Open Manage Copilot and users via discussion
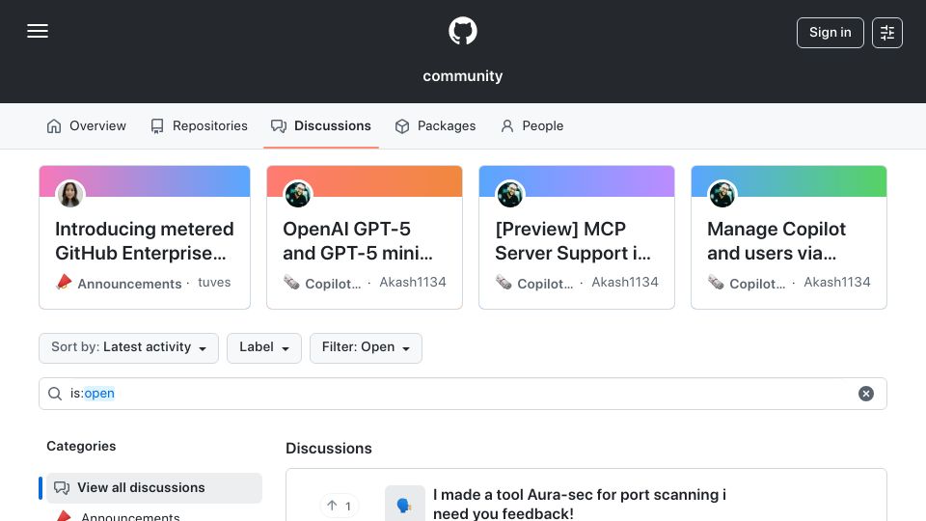 [x=776, y=241]
